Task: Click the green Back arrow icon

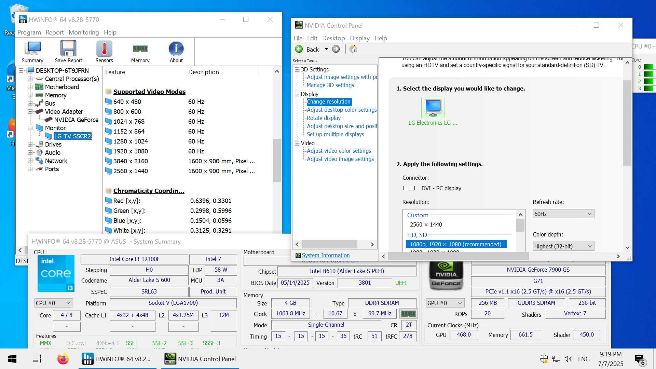Action: tap(299, 49)
